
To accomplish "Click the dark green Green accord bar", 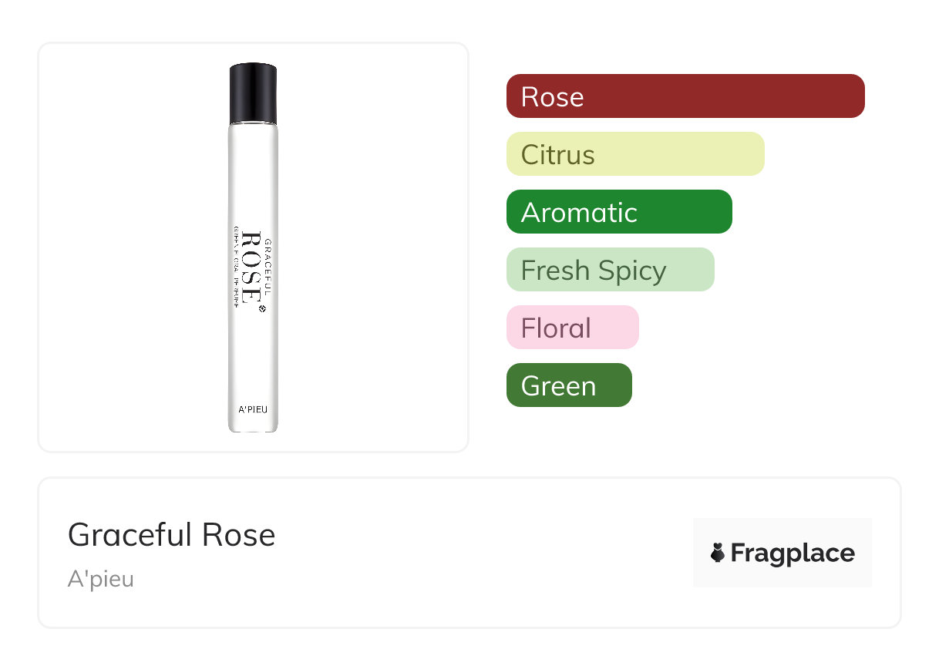I will pos(569,385).
